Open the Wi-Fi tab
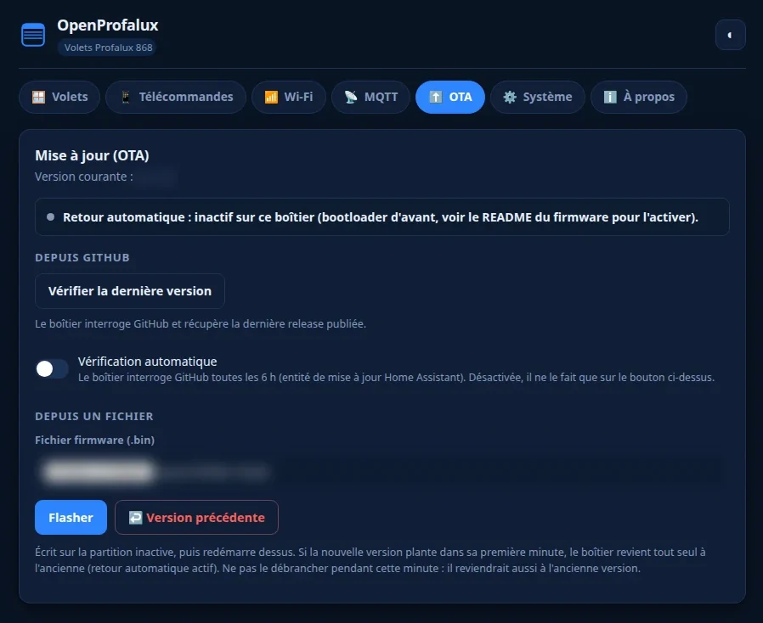The height and width of the screenshot is (623, 763). [289, 97]
